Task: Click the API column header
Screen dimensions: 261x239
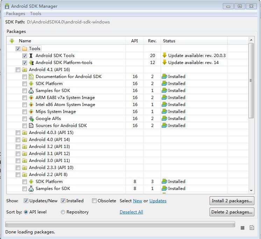Action: [x=134, y=41]
